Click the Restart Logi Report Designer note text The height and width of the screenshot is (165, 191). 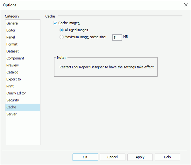107,67
